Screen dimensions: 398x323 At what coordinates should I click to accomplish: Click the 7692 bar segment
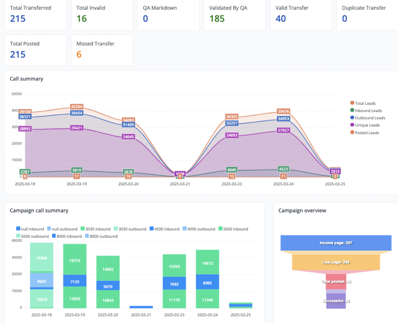coord(174,283)
